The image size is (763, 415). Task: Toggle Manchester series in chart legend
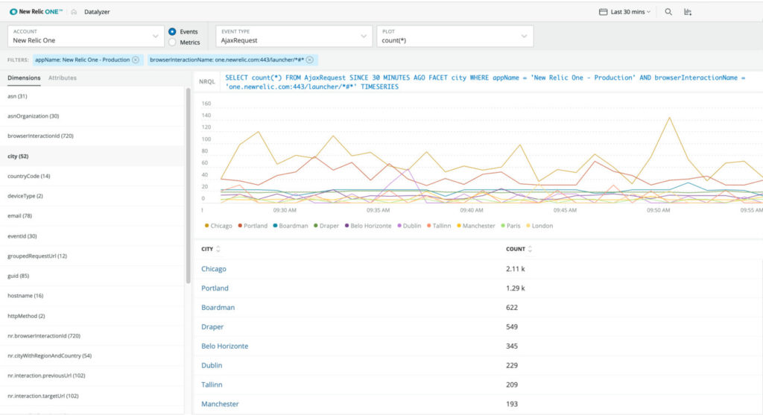[476, 226]
